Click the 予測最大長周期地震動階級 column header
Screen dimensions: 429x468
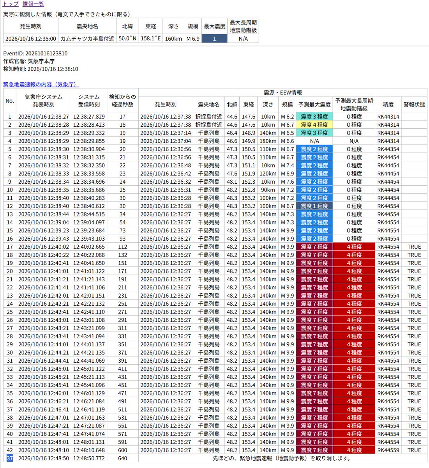[354, 105]
